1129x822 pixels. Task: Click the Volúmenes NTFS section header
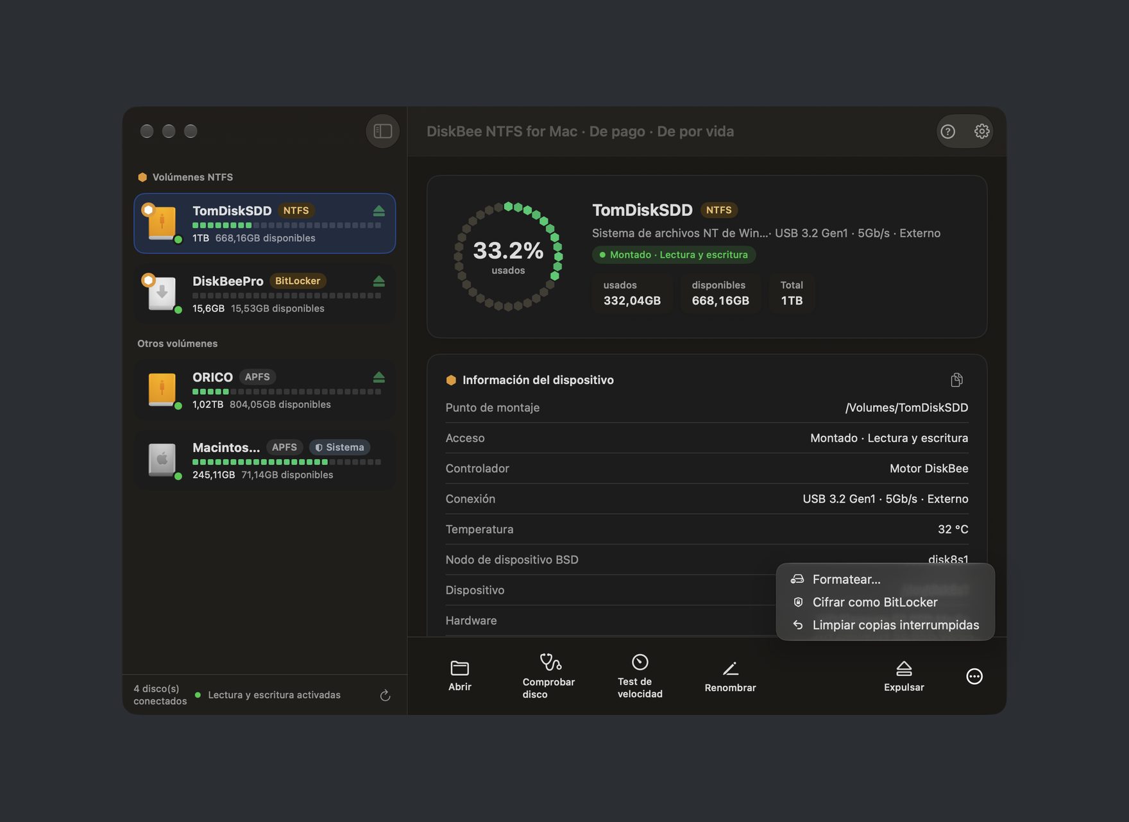[192, 178]
